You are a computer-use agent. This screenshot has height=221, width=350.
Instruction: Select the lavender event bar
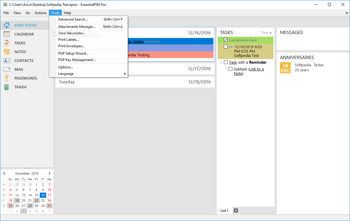[171, 48]
